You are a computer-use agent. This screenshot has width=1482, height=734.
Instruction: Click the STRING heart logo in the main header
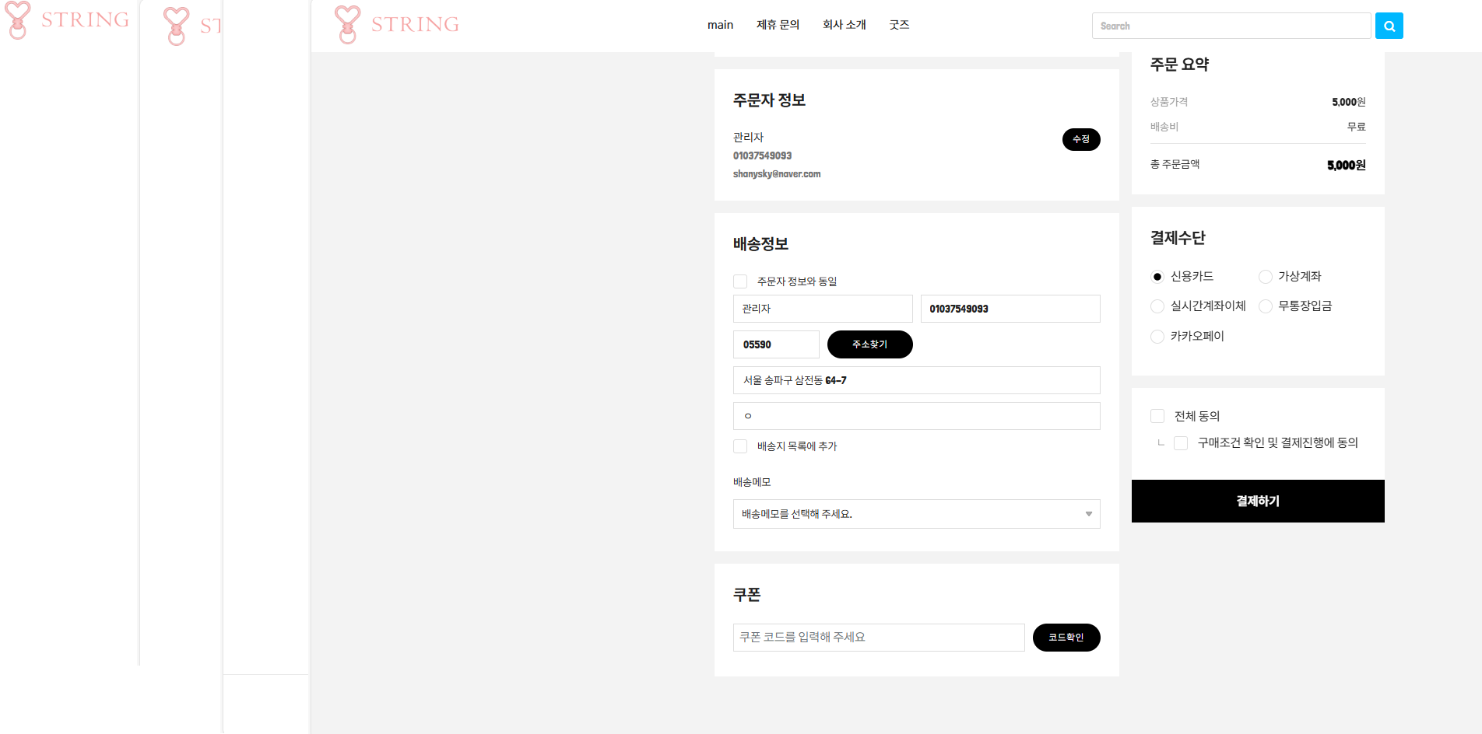pos(397,24)
